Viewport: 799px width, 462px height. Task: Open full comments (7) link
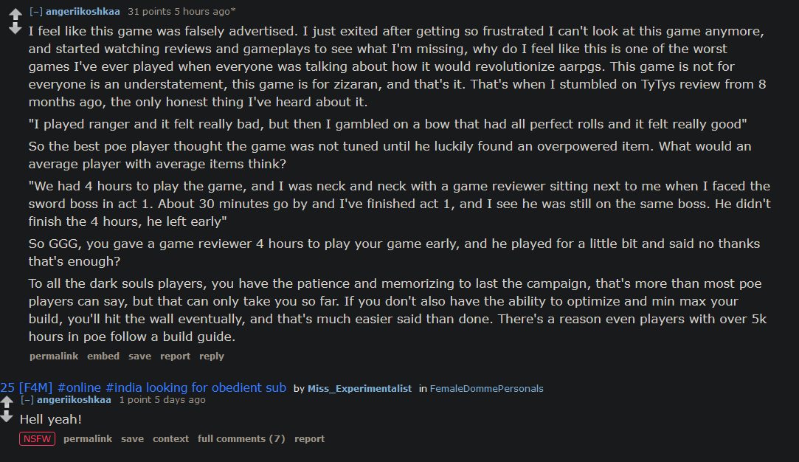[241, 439]
